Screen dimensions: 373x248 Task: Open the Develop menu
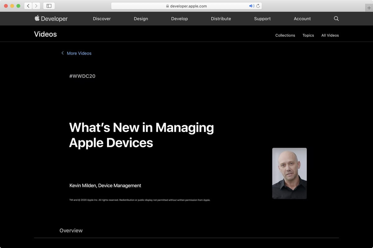point(179,19)
